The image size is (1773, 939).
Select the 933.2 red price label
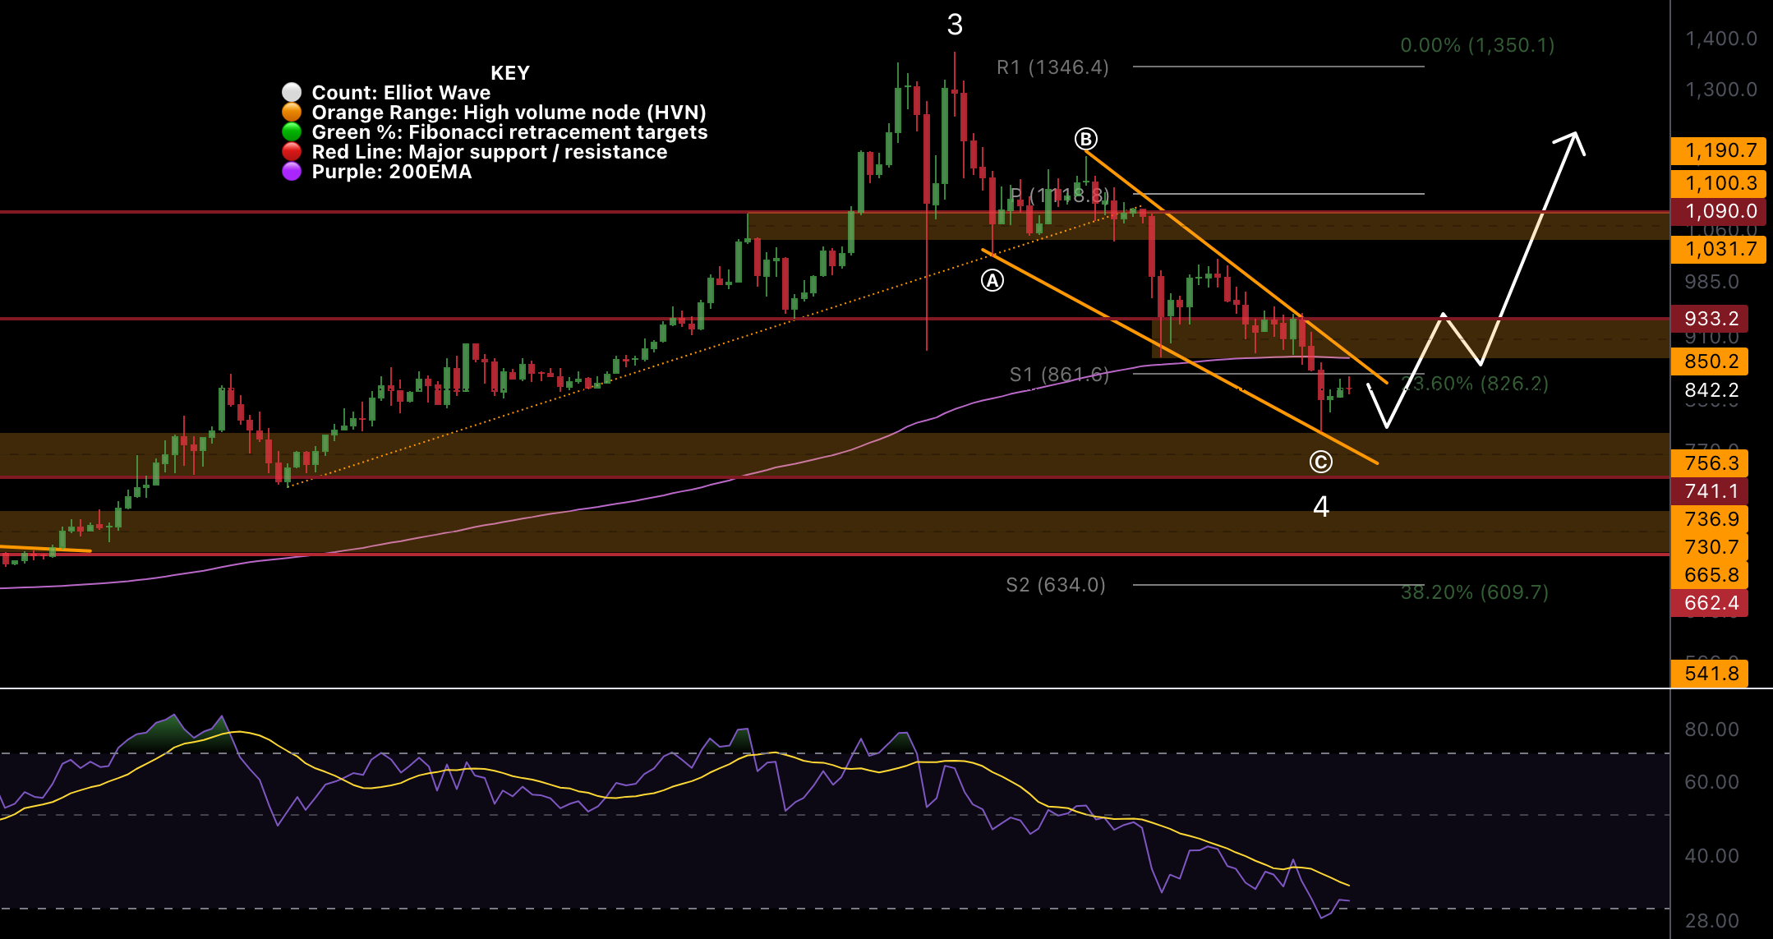click(1711, 319)
